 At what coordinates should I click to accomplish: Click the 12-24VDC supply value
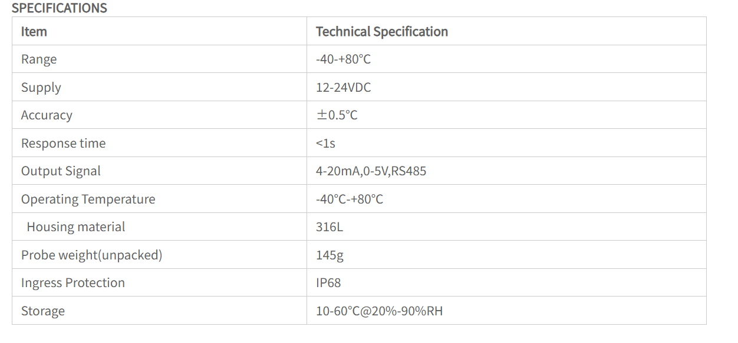[344, 88]
